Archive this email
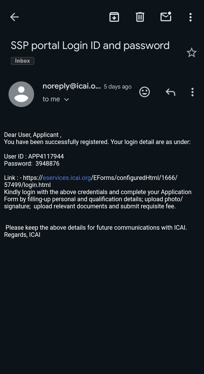Viewport: 204px width, 374px height. (114, 17)
